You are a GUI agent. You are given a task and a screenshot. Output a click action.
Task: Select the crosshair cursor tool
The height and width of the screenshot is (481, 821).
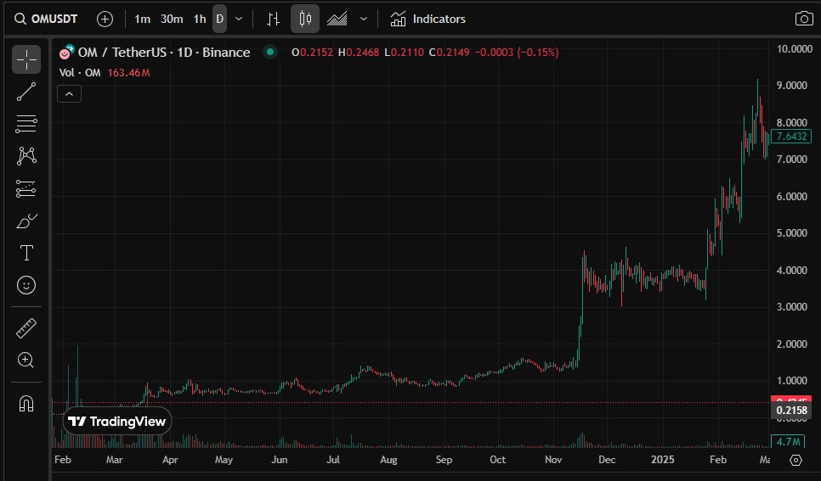26,59
